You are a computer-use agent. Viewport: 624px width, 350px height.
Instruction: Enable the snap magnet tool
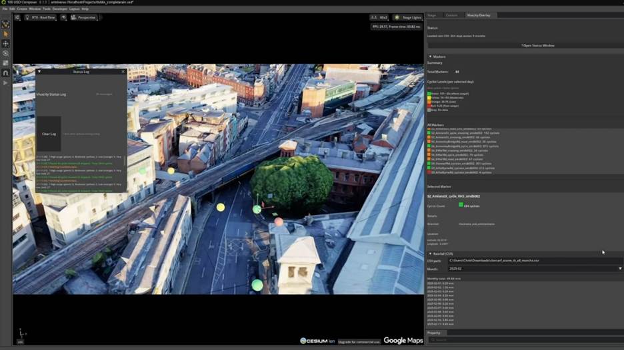coord(6,73)
